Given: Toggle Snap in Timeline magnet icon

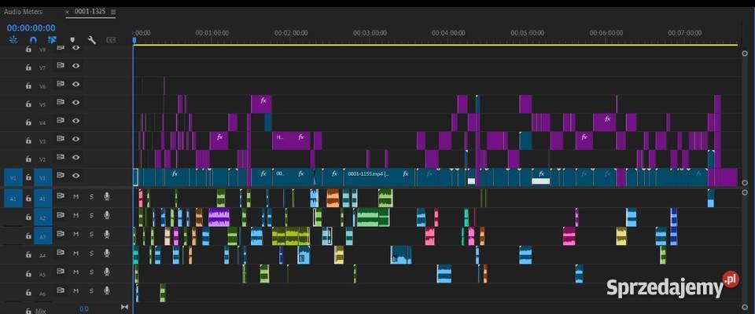Looking at the screenshot, I should (x=33, y=39).
